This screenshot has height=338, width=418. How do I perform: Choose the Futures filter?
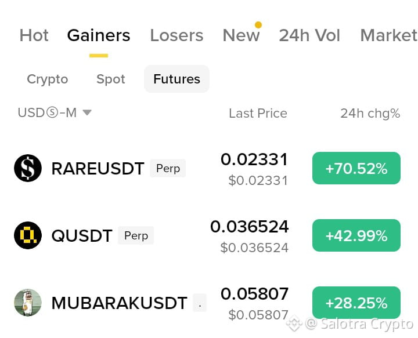tap(176, 79)
